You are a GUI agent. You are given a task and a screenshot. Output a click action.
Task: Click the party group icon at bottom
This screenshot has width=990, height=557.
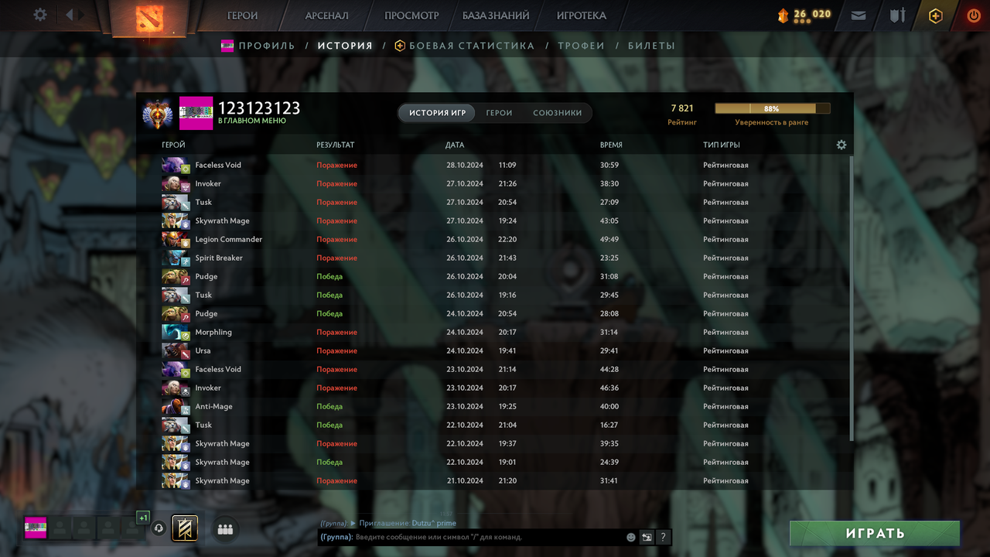point(225,529)
